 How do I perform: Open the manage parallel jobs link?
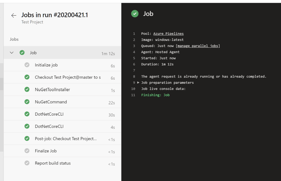tap(198, 46)
